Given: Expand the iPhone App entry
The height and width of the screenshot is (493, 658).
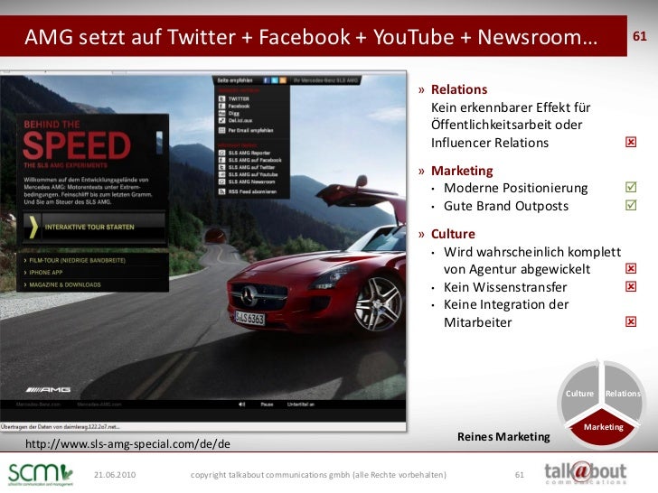Looking at the screenshot, I should pyautogui.click(x=43, y=273).
